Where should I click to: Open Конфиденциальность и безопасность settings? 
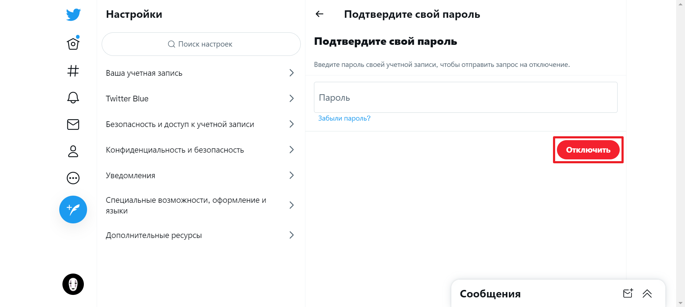point(201,150)
